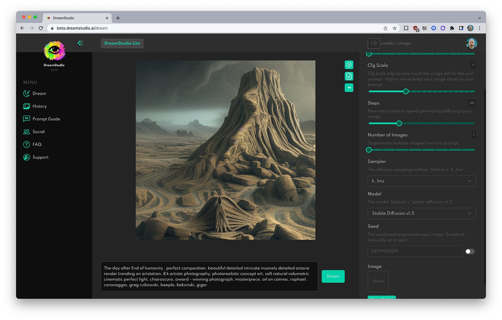Click the DreamStudio Lite button

pyautogui.click(x=122, y=43)
